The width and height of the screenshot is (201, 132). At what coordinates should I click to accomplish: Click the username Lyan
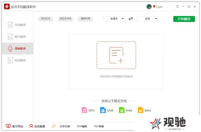click(159, 7)
